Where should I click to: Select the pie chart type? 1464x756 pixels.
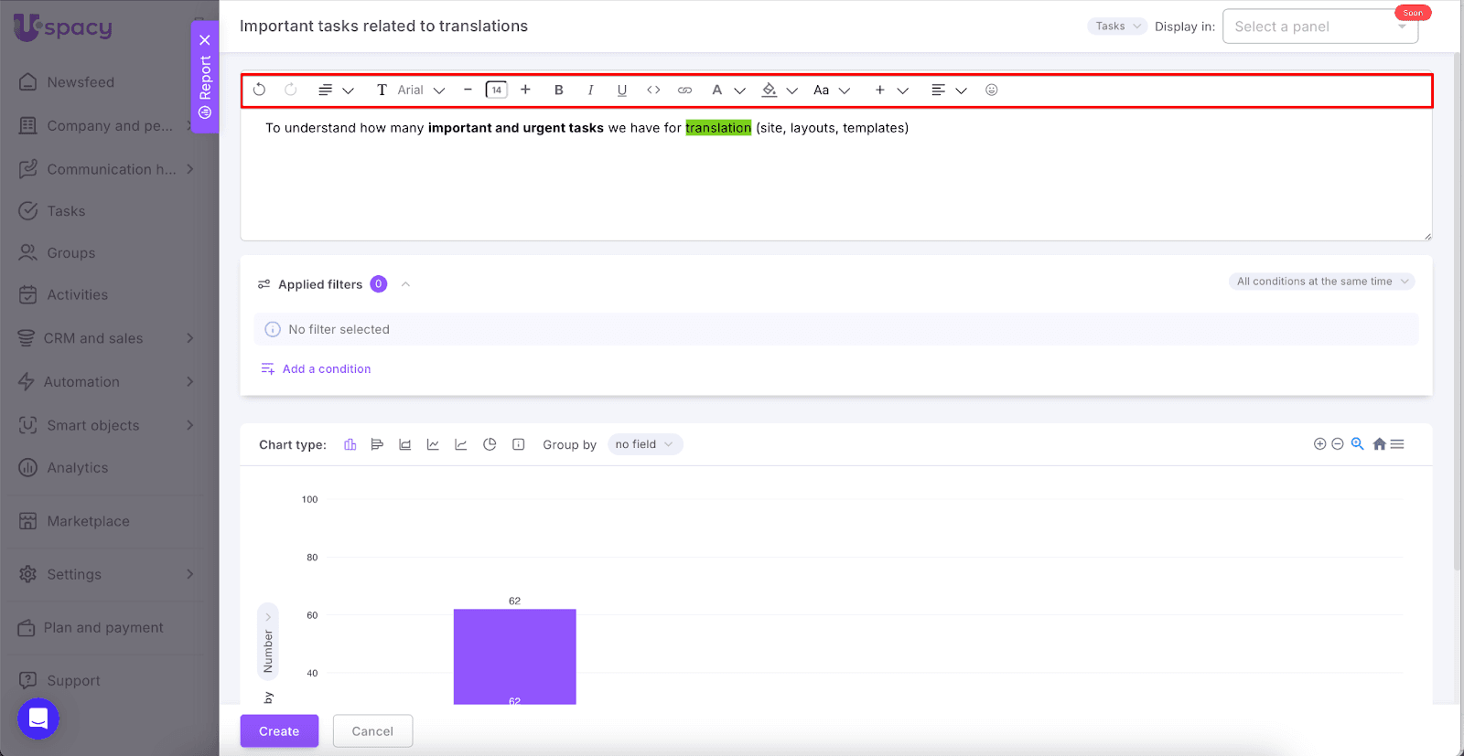coord(490,444)
